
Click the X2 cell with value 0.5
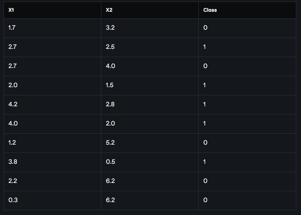tap(110, 162)
